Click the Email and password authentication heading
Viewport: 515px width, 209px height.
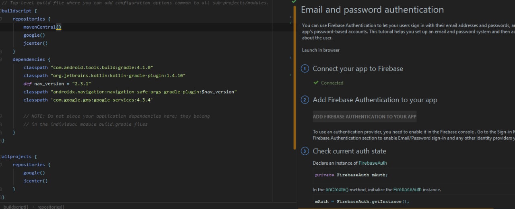pyautogui.click(x=372, y=10)
